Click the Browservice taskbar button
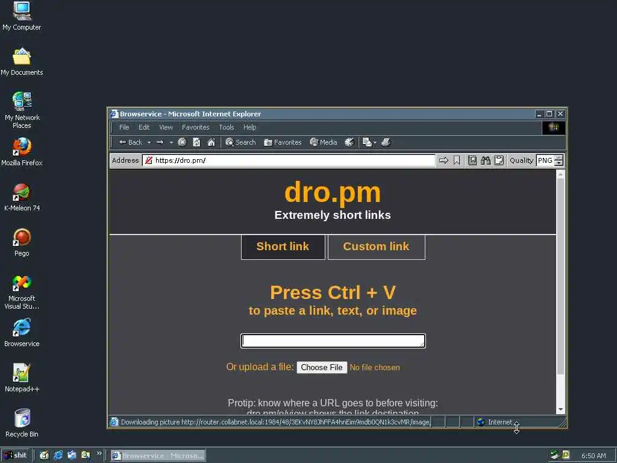Viewport: 617px width, 463px height. point(158,456)
